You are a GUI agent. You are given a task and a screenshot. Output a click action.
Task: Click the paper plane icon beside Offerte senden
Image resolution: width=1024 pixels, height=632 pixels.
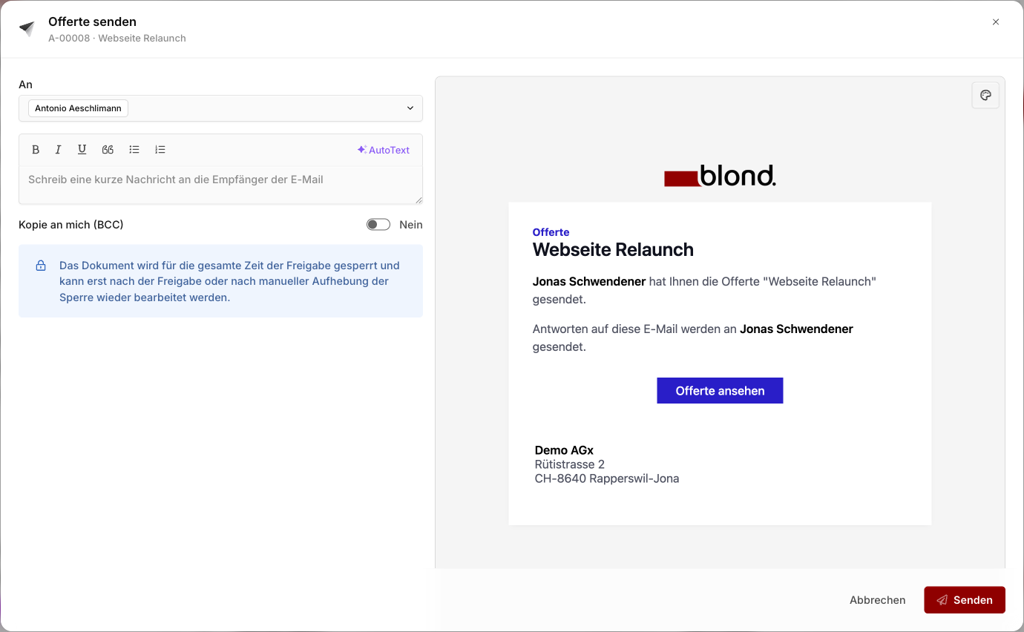(x=27, y=28)
